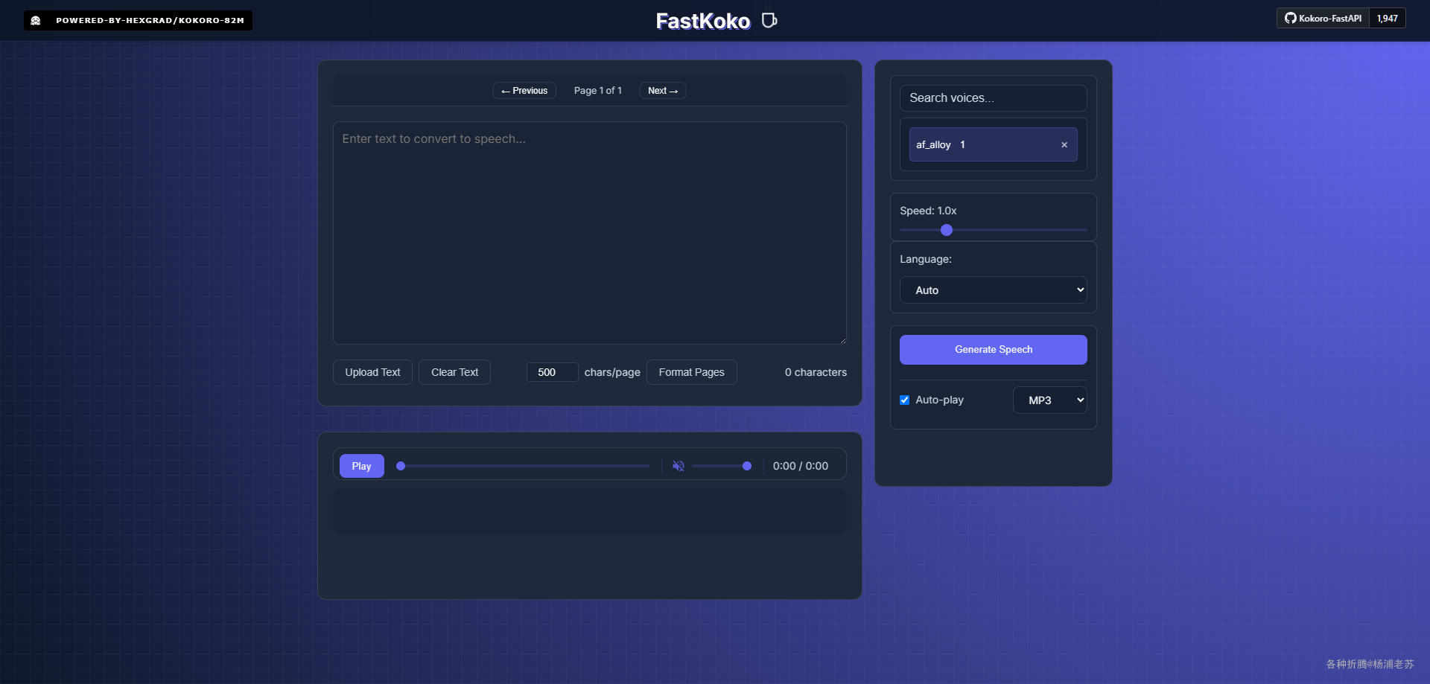Click the af_alloy voice weight value

click(x=963, y=145)
